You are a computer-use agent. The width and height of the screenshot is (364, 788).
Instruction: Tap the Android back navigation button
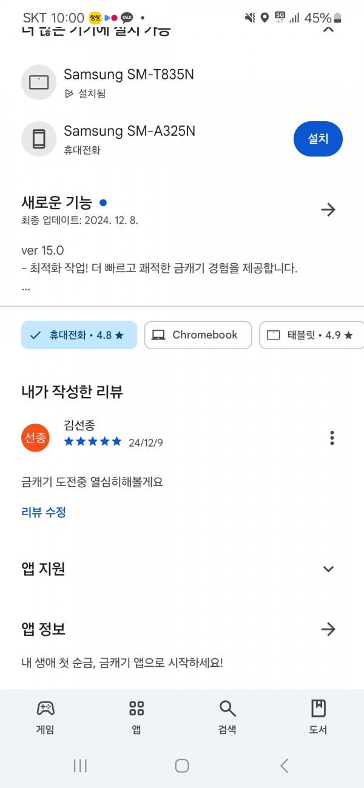click(x=284, y=766)
